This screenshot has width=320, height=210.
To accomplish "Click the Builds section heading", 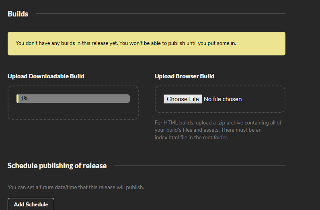I will [18, 14].
